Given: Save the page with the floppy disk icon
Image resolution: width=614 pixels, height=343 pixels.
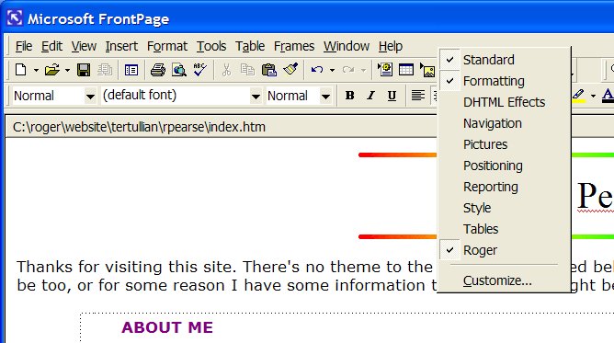Looking at the screenshot, I should point(84,70).
